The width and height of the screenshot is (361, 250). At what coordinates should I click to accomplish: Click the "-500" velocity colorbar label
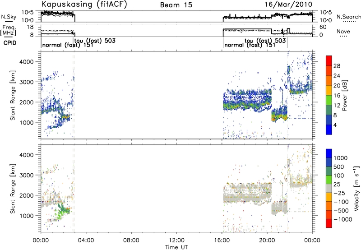[x=341, y=211]
